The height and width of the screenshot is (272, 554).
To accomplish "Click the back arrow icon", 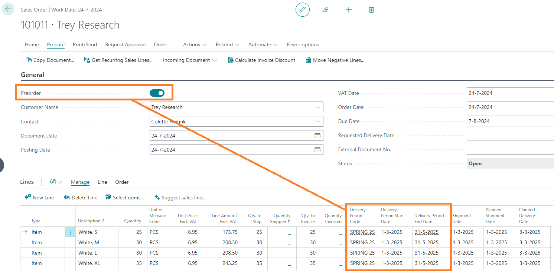I will click(8, 9).
